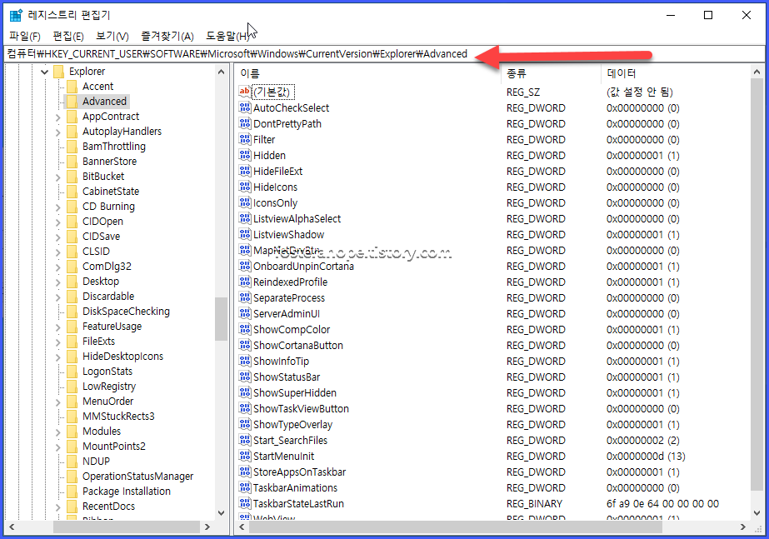This screenshot has height=539, width=769.
Task: Click the TaskbarAnimations DWORD icon
Action: pos(244,487)
